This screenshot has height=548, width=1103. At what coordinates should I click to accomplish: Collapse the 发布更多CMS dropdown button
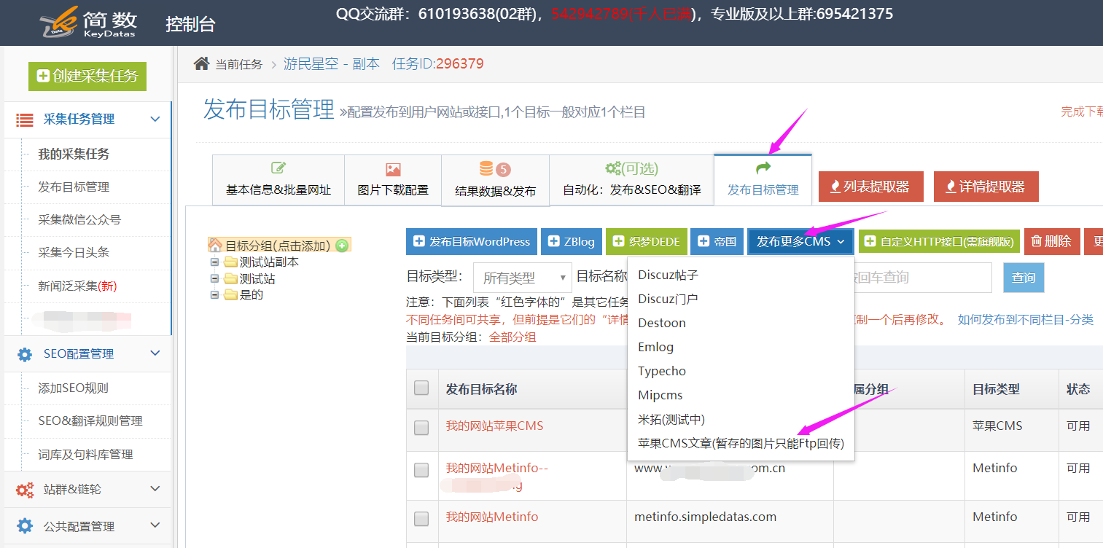click(800, 241)
